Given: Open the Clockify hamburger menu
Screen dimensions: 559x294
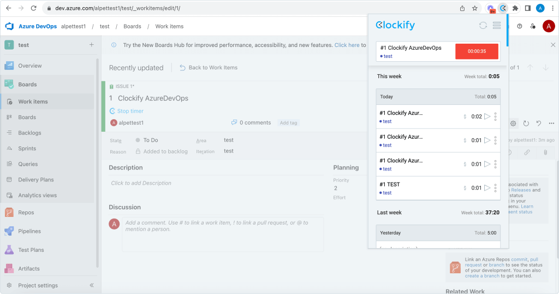Looking at the screenshot, I should click(x=497, y=25).
